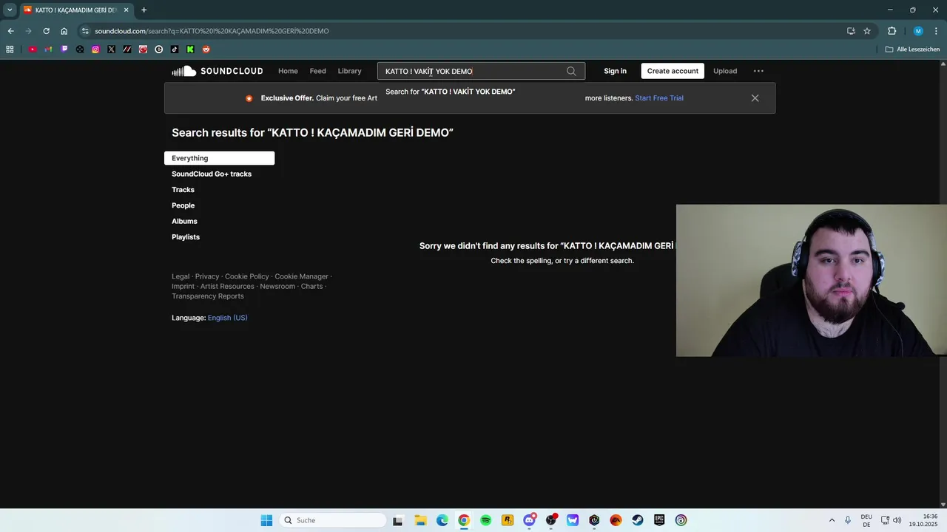Open Steam from the taskbar
The width and height of the screenshot is (947, 532).
[638, 520]
